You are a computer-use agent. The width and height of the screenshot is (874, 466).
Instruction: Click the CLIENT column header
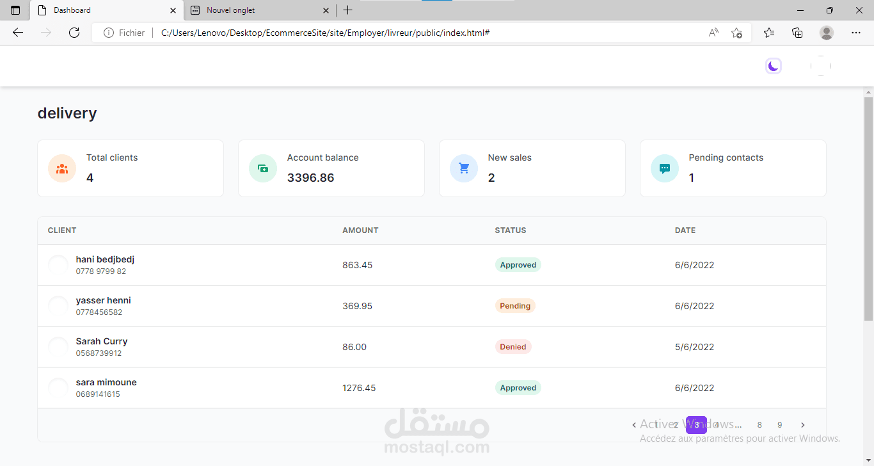coord(62,230)
